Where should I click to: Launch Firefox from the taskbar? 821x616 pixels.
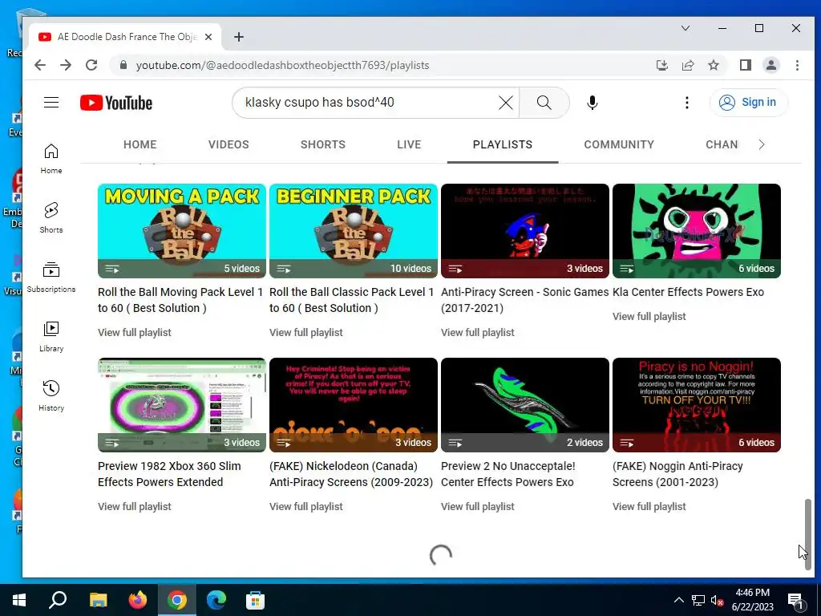coord(138,600)
